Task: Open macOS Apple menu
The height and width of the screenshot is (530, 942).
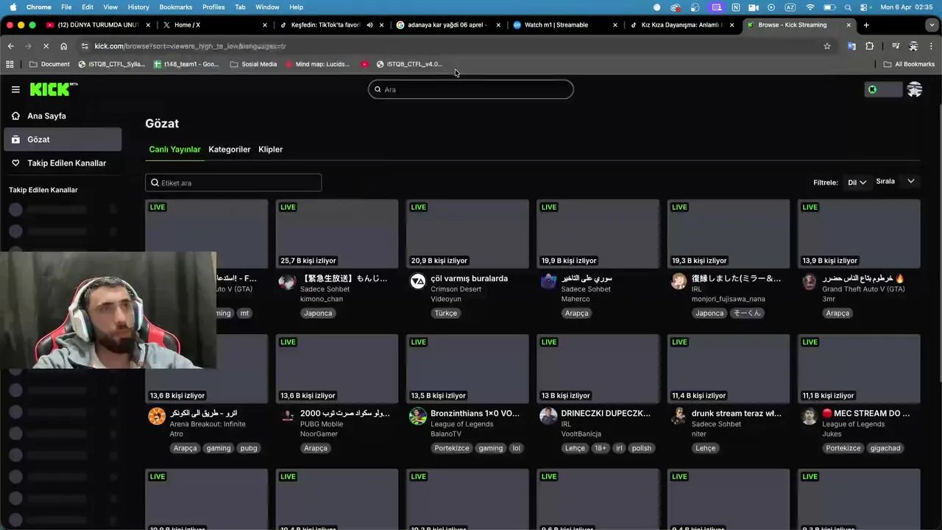Action: [13, 7]
